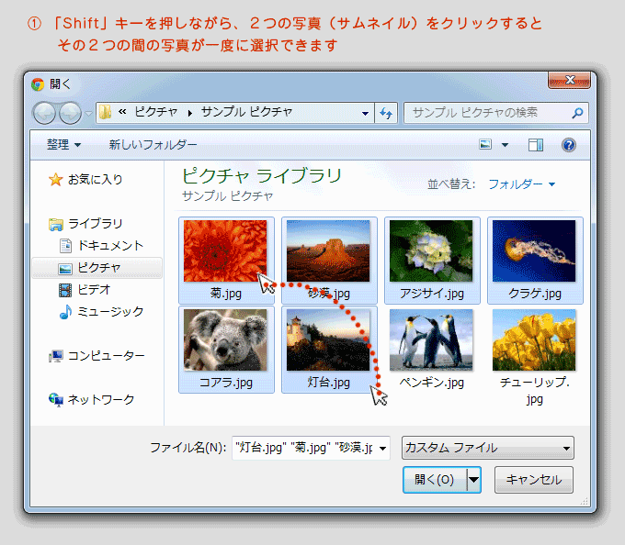Select the チューリップ.jpg thumbnail
The height and width of the screenshot is (545, 625).
coord(535,357)
